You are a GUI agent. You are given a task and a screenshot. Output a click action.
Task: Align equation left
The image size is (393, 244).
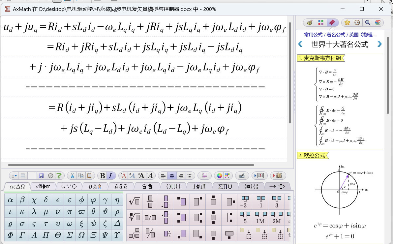pos(163,176)
